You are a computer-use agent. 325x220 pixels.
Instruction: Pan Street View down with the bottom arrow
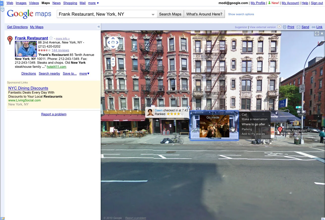click(113, 47)
